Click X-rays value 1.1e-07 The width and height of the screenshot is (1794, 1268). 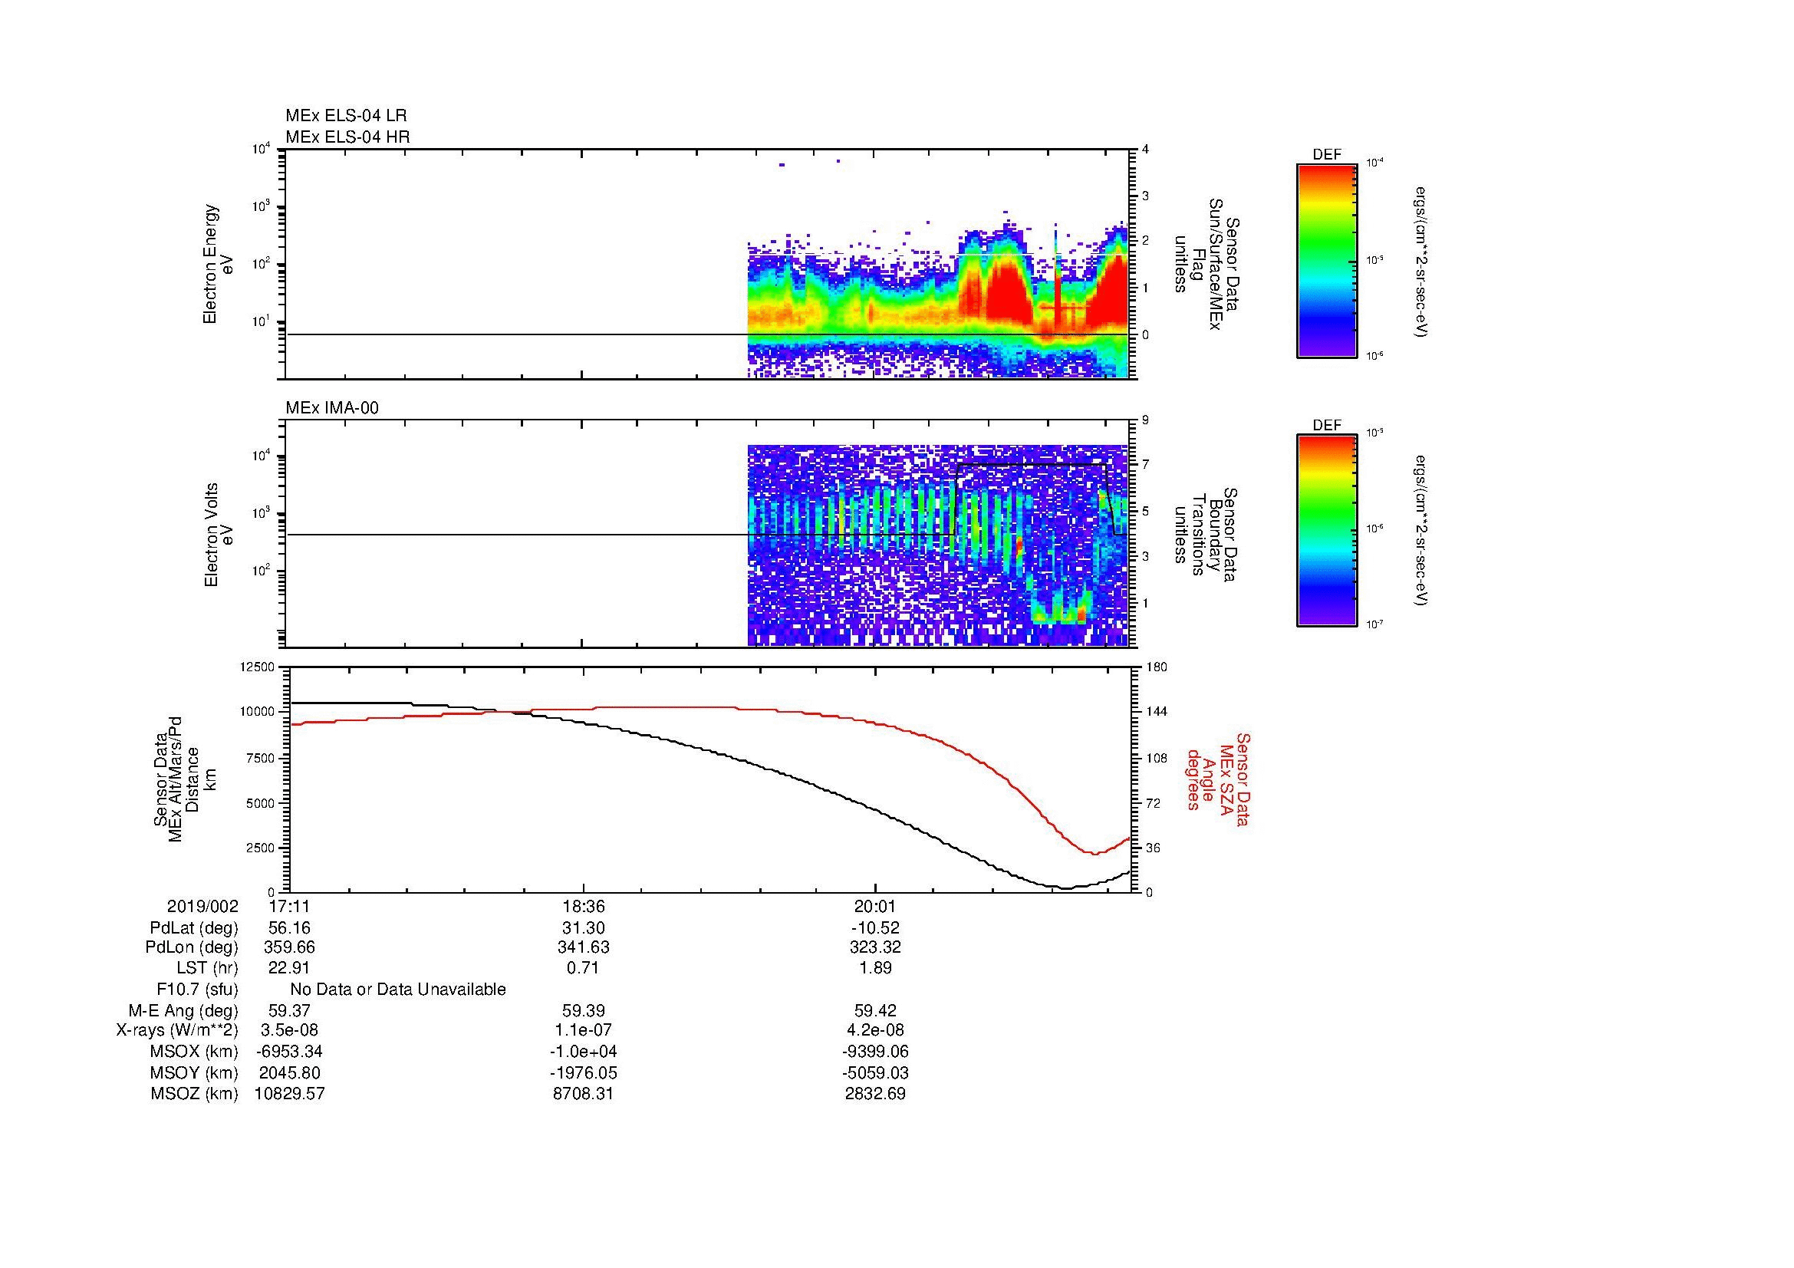[583, 1030]
